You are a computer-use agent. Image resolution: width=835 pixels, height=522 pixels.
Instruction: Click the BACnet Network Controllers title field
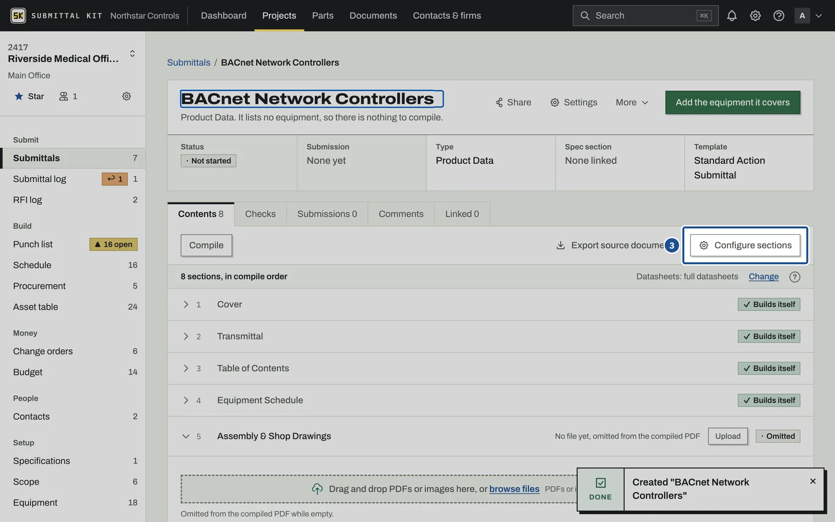pos(312,99)
